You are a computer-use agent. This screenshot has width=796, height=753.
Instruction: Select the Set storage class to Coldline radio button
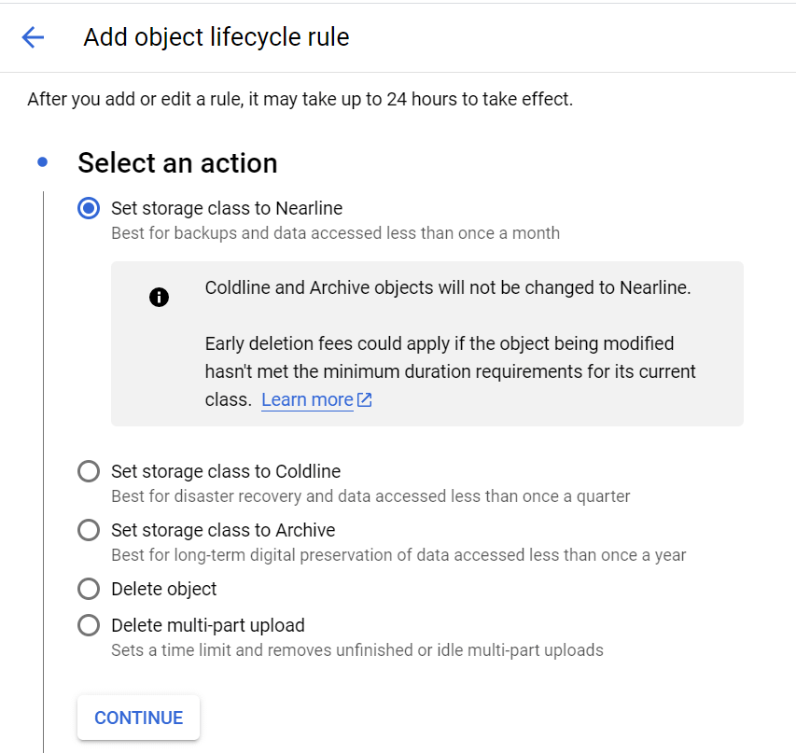(x=89, y=471)
